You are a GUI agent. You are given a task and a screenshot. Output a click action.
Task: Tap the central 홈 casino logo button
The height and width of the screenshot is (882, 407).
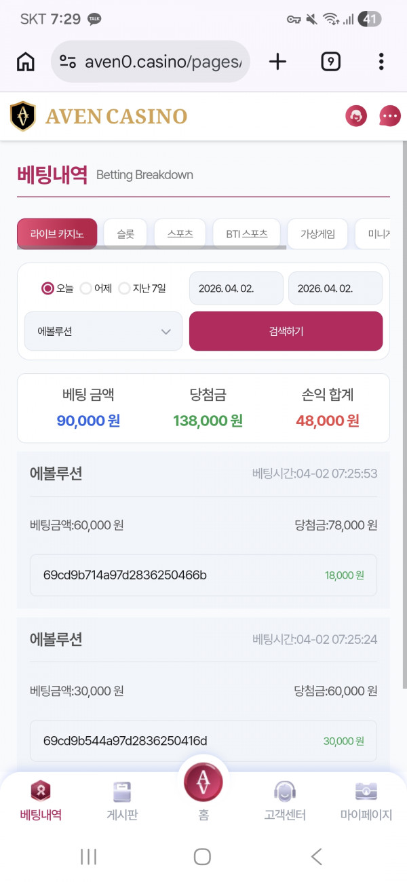pos(203,782)
